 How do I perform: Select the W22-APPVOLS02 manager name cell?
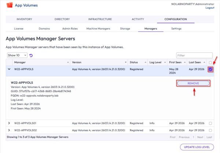(x=25, y=130)
